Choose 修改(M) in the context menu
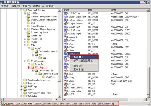This screenshot has width=151, height=106. pos(84,57)
